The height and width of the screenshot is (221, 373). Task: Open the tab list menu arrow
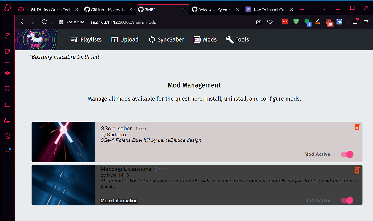(x=324, y=8)
